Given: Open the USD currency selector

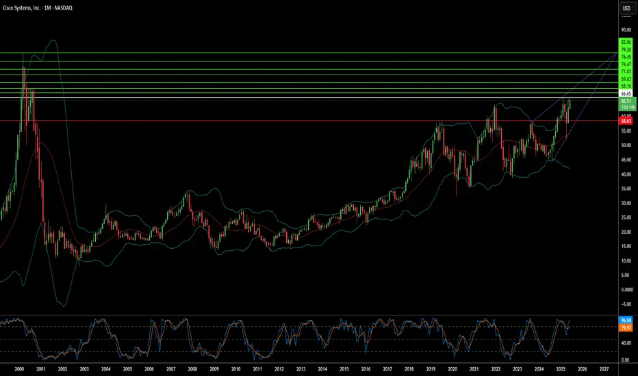Looking at the screenshot, I should [626, 8].
